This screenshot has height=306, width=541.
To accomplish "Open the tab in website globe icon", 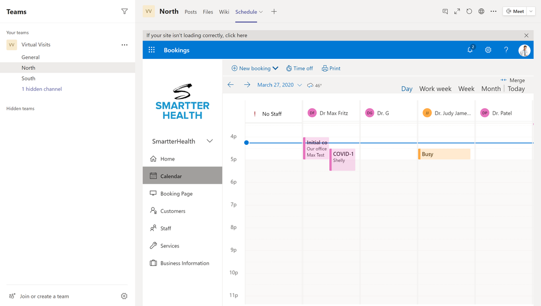I will pyautogui.click(x=481, y=11).
